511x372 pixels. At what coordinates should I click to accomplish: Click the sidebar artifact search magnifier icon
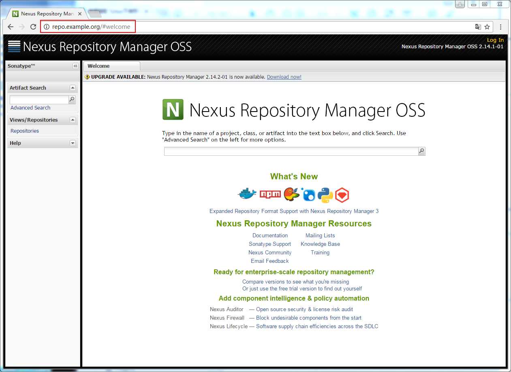(72, 99)
